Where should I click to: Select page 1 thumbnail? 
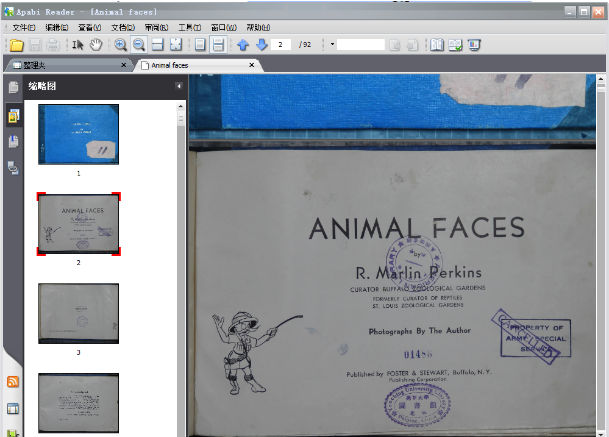point(79,135)
